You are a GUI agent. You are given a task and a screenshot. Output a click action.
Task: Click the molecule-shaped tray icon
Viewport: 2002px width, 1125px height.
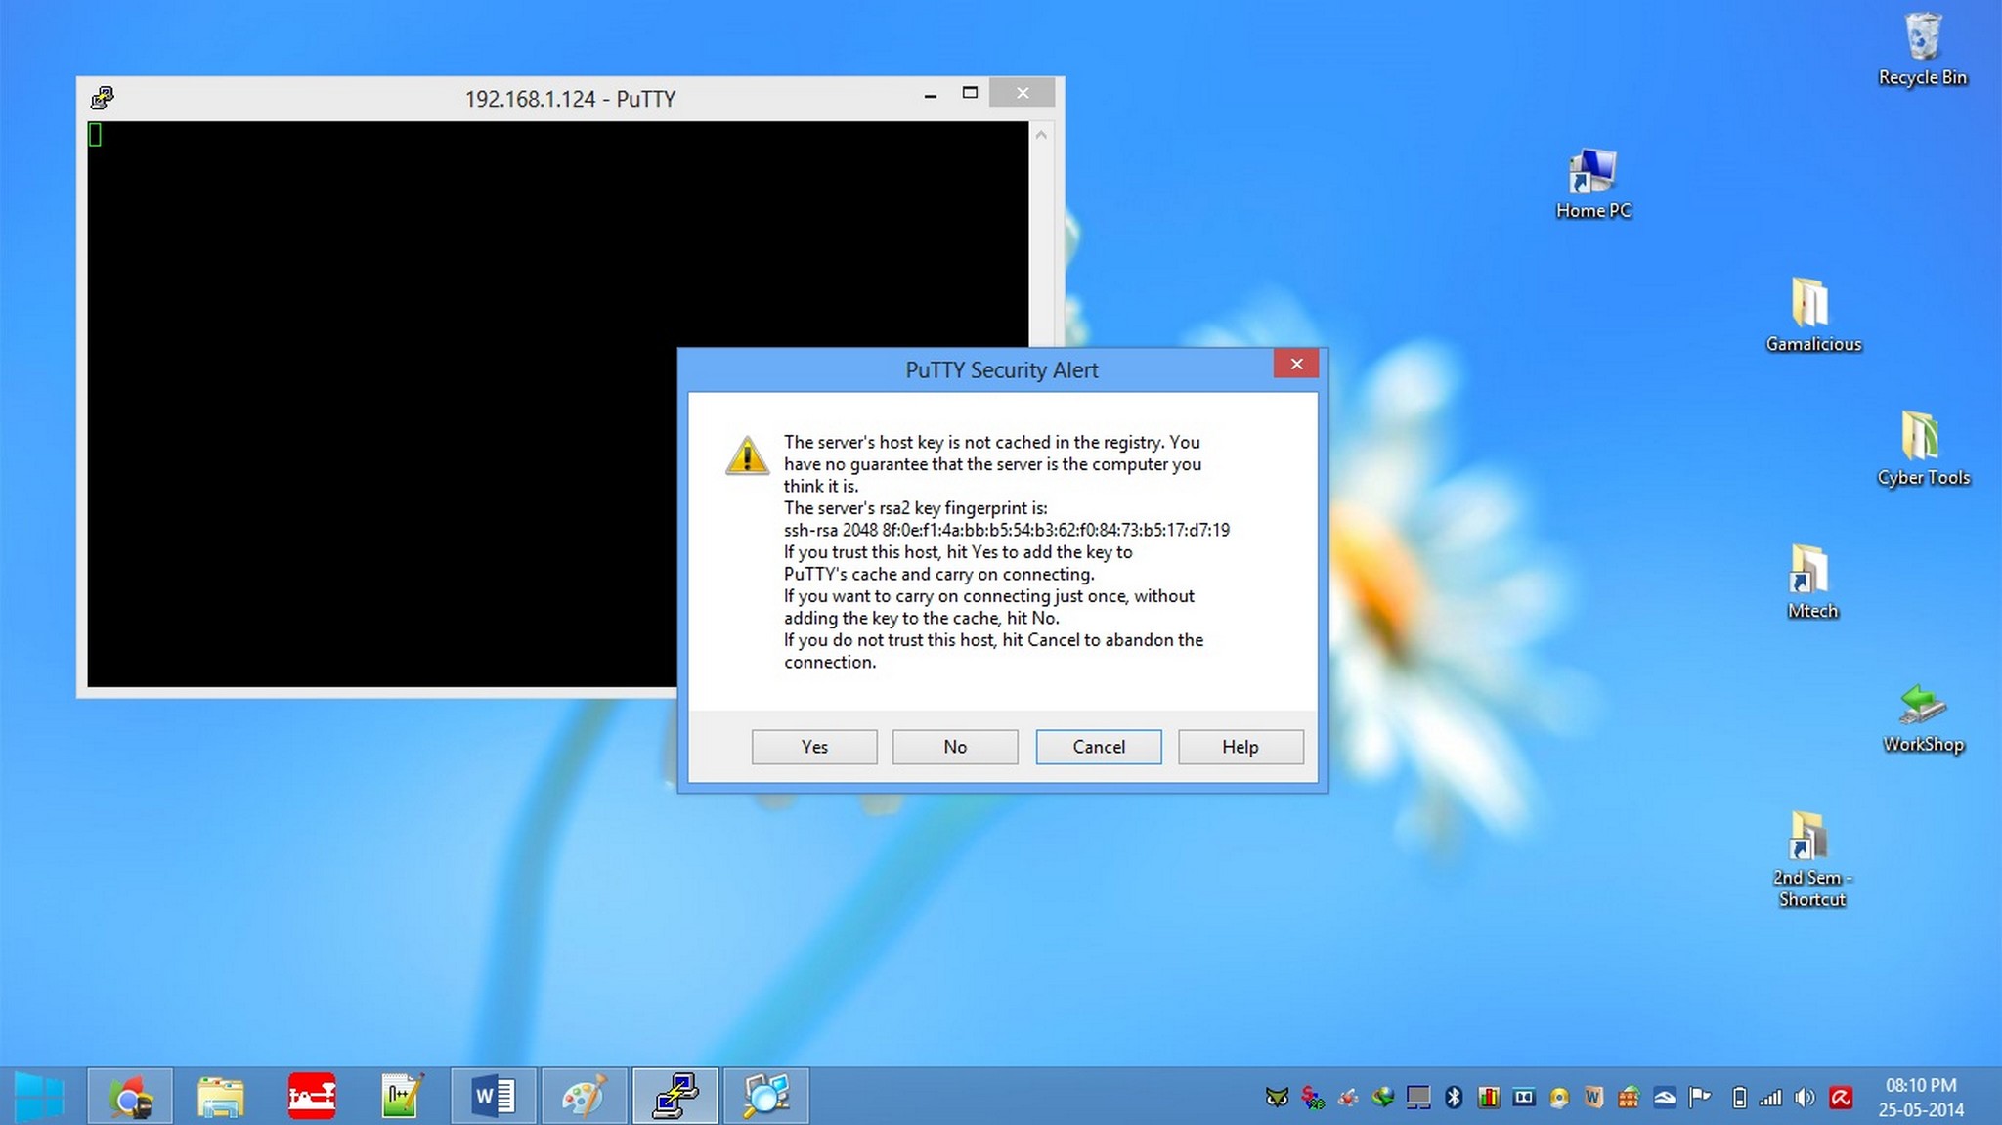tap(1347, 1098)
